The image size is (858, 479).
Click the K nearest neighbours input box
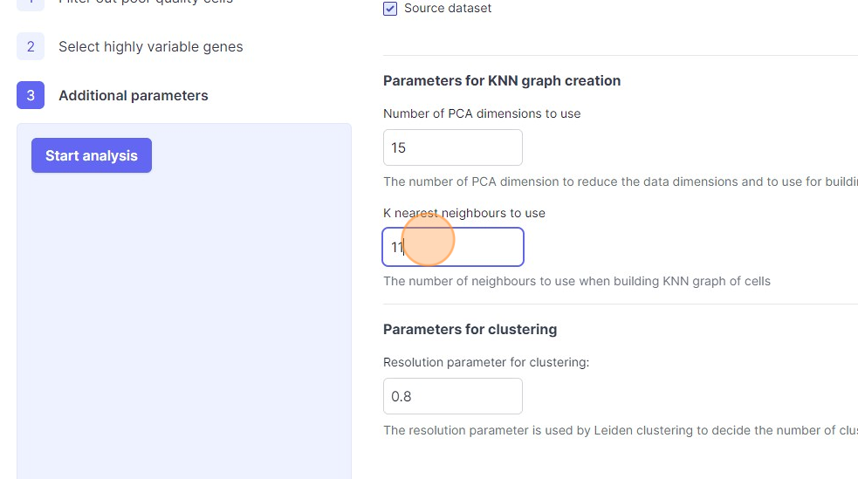(452, 247)
